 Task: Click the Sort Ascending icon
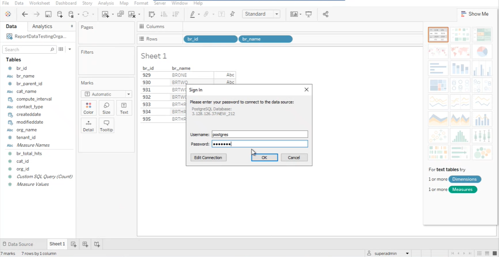pyautogui.click(x=164, y=14)
